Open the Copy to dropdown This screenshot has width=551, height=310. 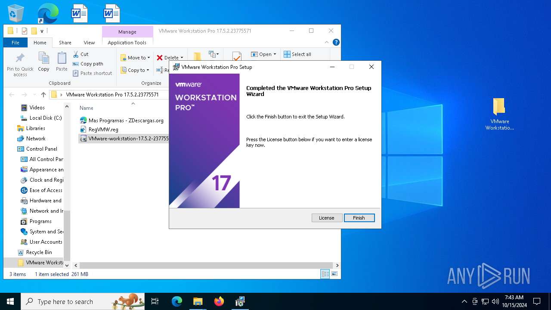click(135, 70)
